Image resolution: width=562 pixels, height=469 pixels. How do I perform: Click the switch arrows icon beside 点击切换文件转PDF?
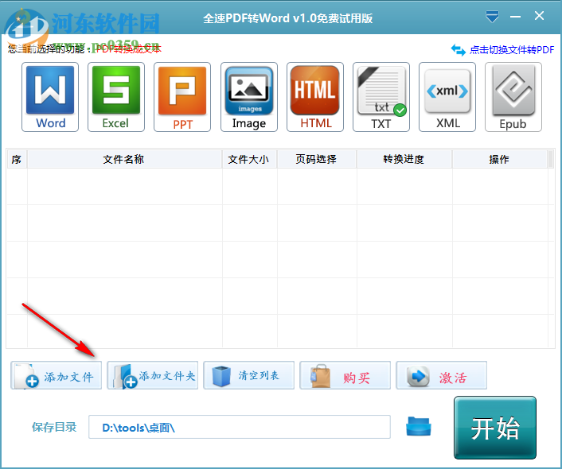point(458,50)
